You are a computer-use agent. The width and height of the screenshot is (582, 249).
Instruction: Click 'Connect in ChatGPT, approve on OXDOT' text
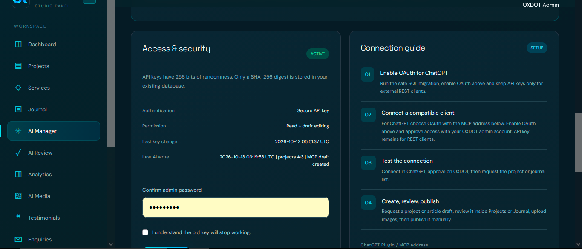tap(463, 175)
